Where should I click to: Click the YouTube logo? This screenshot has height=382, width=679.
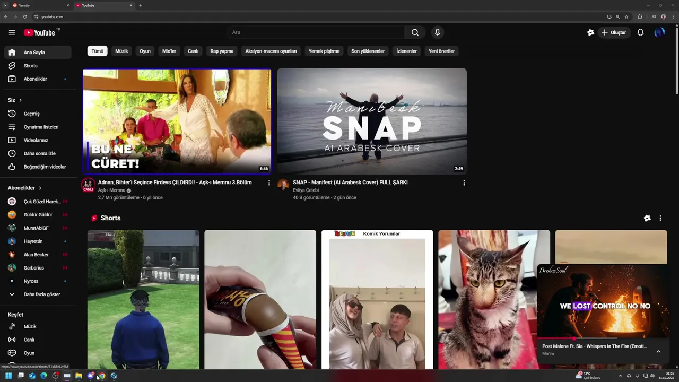(39, 32)
